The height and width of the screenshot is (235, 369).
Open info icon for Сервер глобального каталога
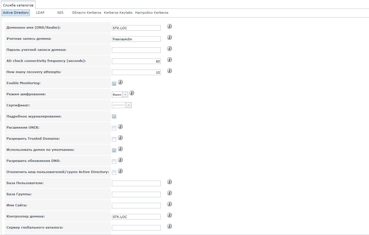point(170,226)
